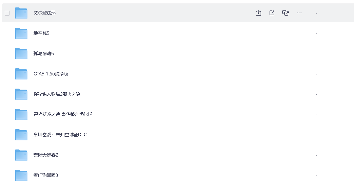Open the three-dot more options menu
The image size is (354, 185).
299,13
